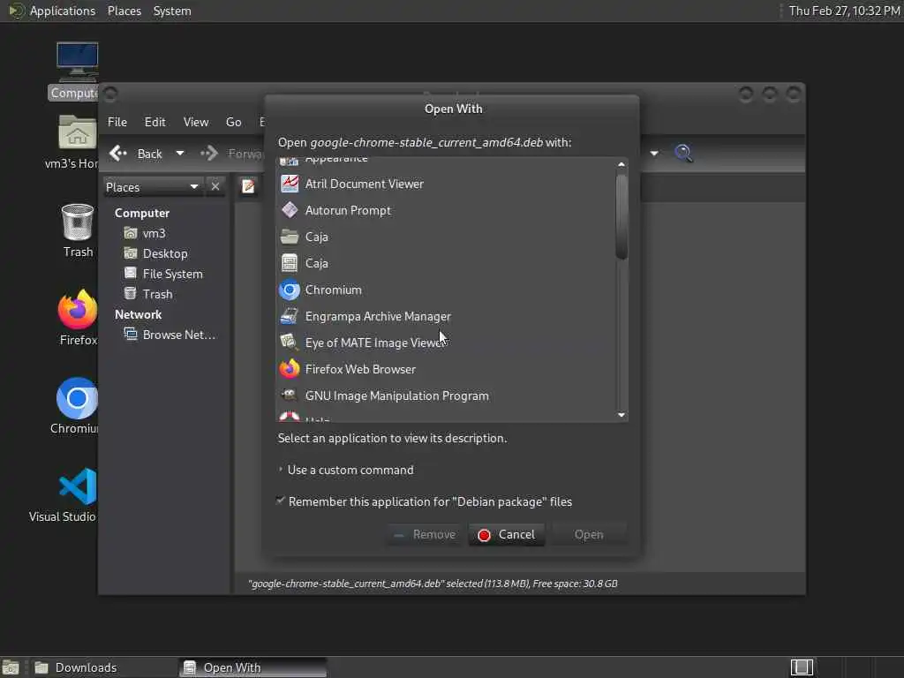The image size is (904, 678).
Task: Open the View menu in Caja
Action: click(196, 122)
